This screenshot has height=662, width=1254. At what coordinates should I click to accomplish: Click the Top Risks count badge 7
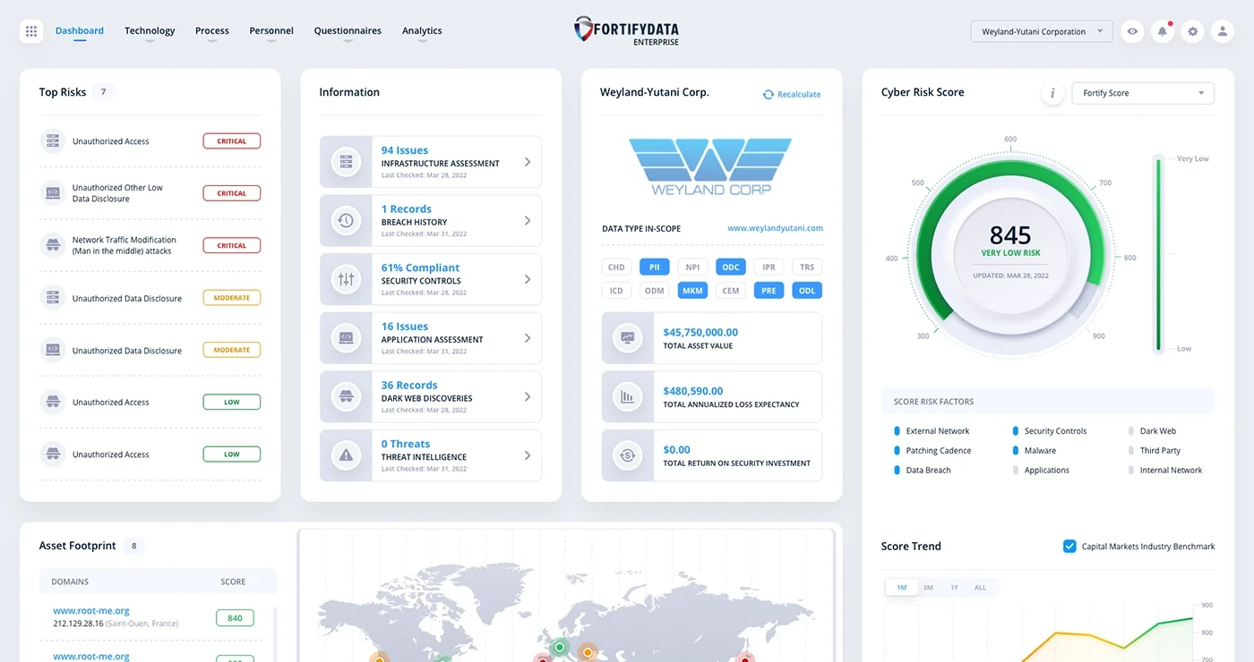[104, 92]
